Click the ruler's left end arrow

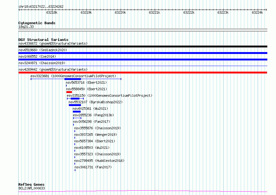coord(19,10)
